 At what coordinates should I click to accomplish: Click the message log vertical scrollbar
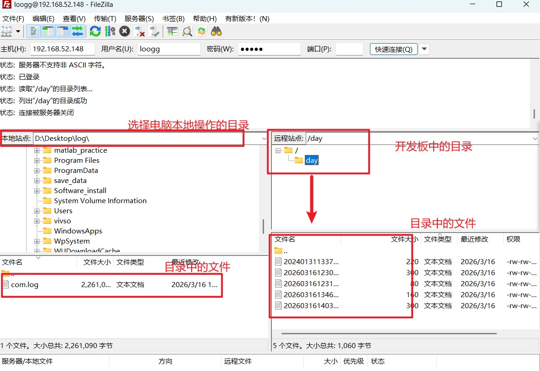(x=534, y=114)
